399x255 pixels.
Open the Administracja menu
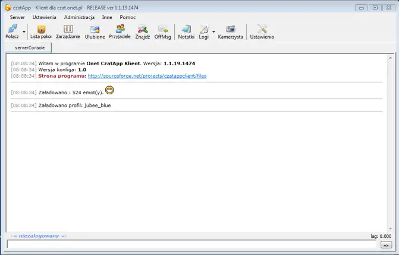tap(79, 17)
